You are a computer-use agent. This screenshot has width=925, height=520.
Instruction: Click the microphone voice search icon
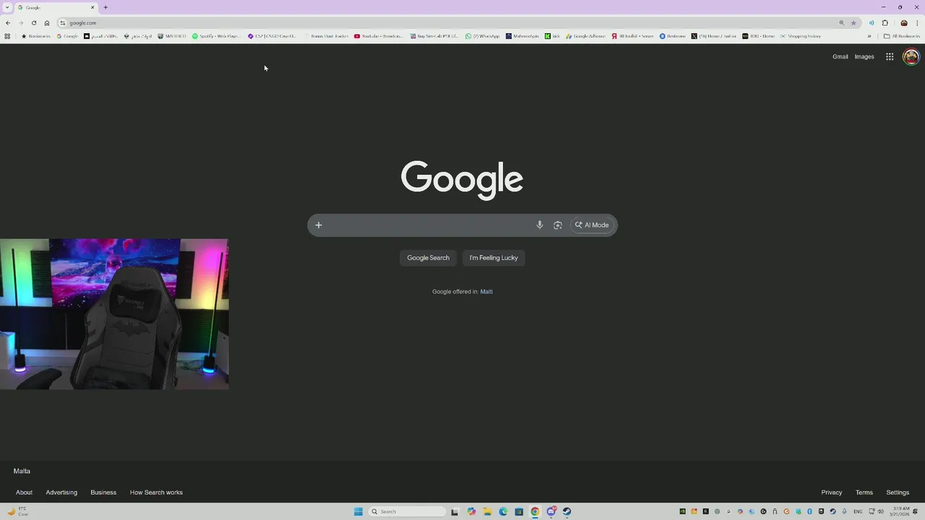[x=539, y=225]
